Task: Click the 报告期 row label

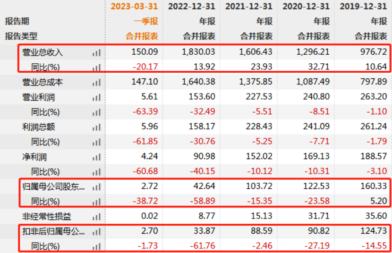Action: click(17, 21)
